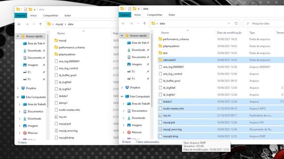284x159 pixels.
Task: Open Compartilhar tab in left window
Action: point(51,15)
